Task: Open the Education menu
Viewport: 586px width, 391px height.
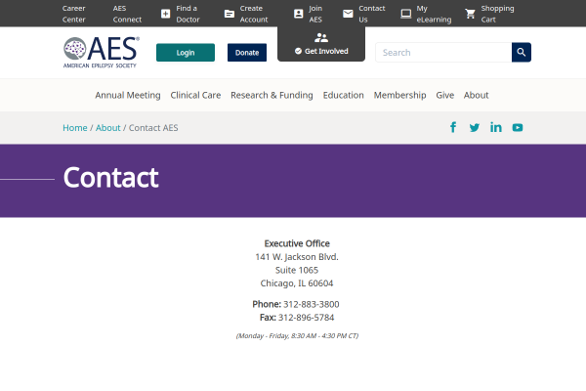Action: pyautogui.click(x=344, y=95)
